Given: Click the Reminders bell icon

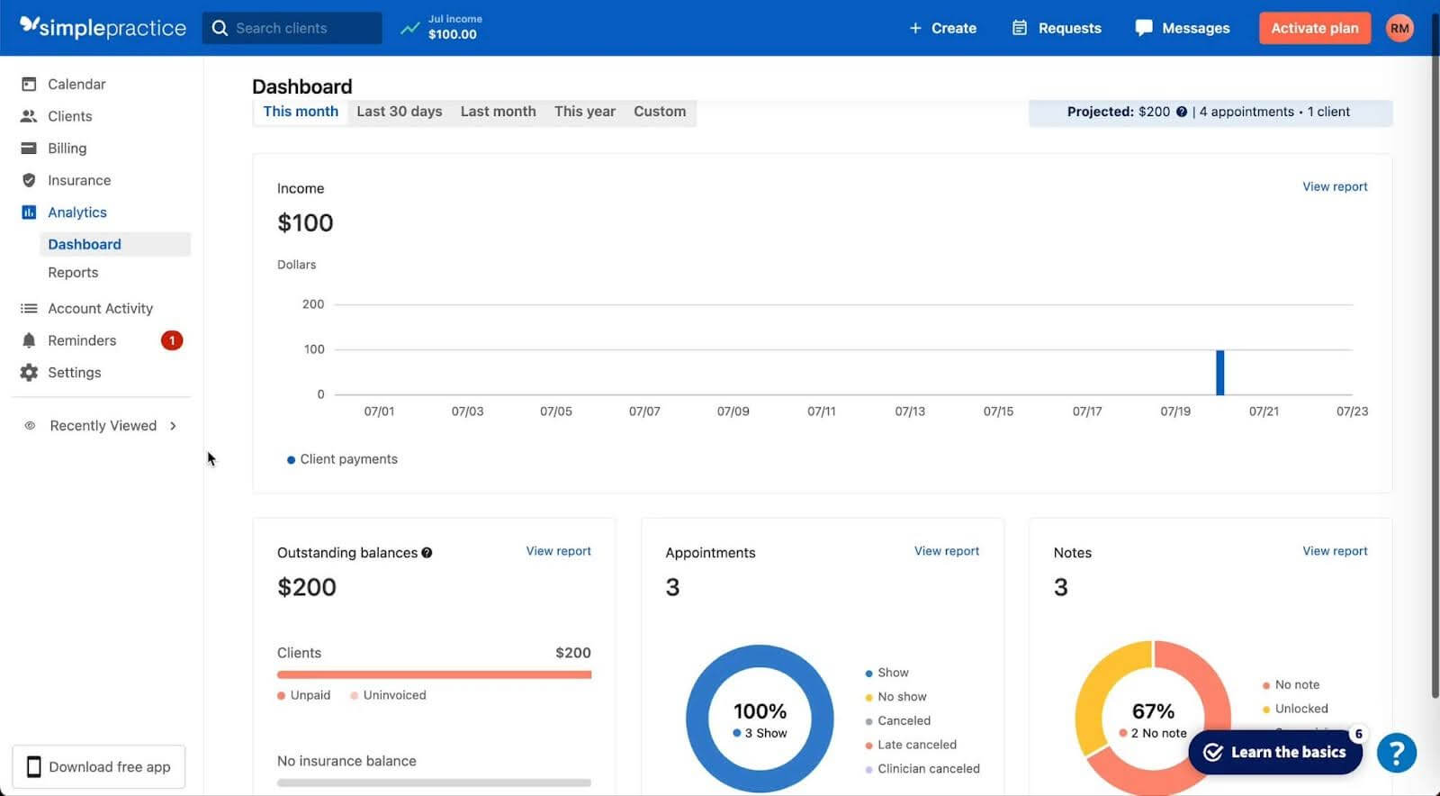Looking at the screenshot, I should tap(29, 340).
